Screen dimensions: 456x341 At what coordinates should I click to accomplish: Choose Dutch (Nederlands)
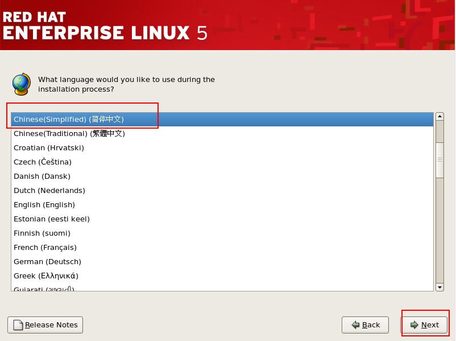coord(222,191)
